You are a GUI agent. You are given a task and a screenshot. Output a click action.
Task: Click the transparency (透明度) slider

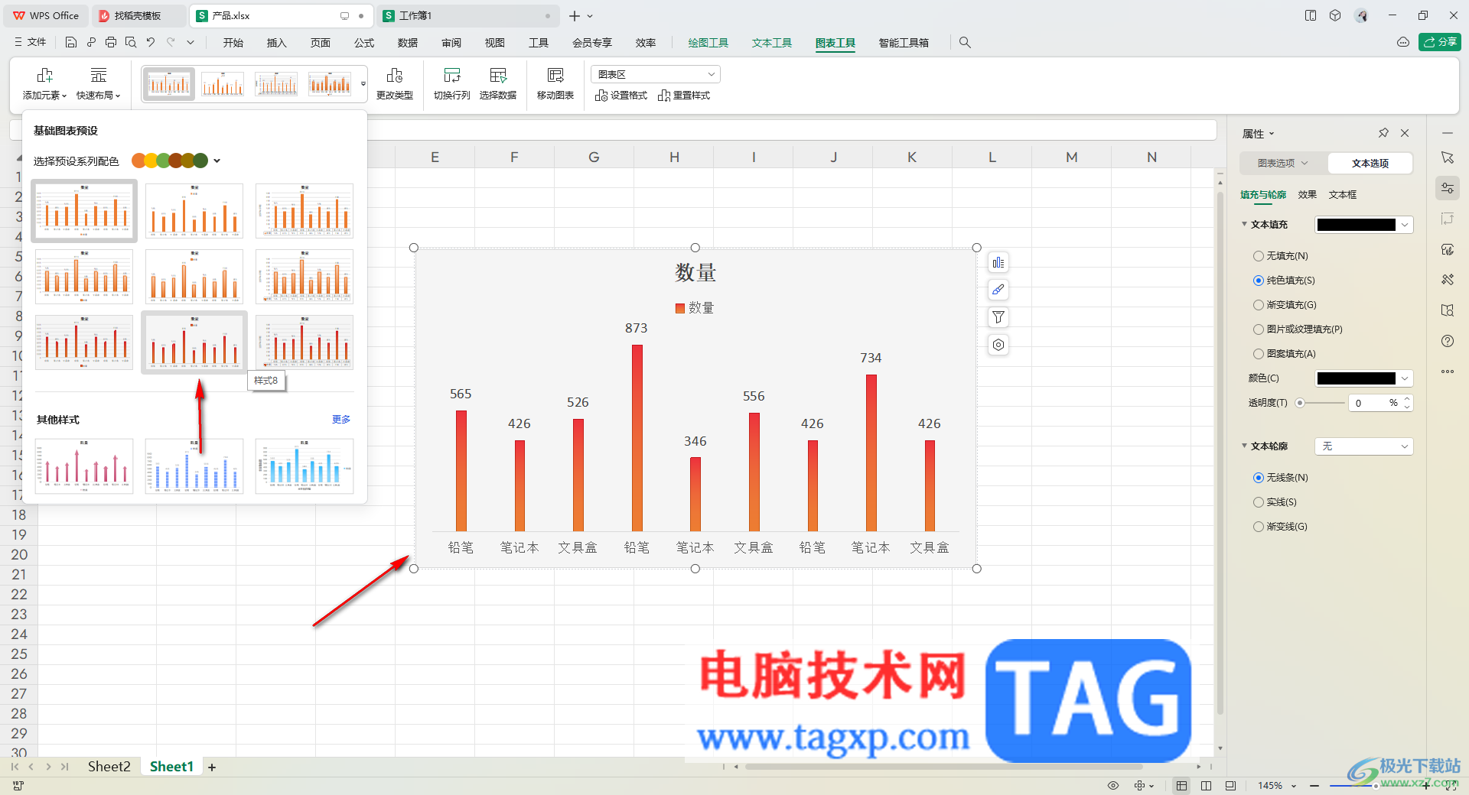tap(1321, 403)
